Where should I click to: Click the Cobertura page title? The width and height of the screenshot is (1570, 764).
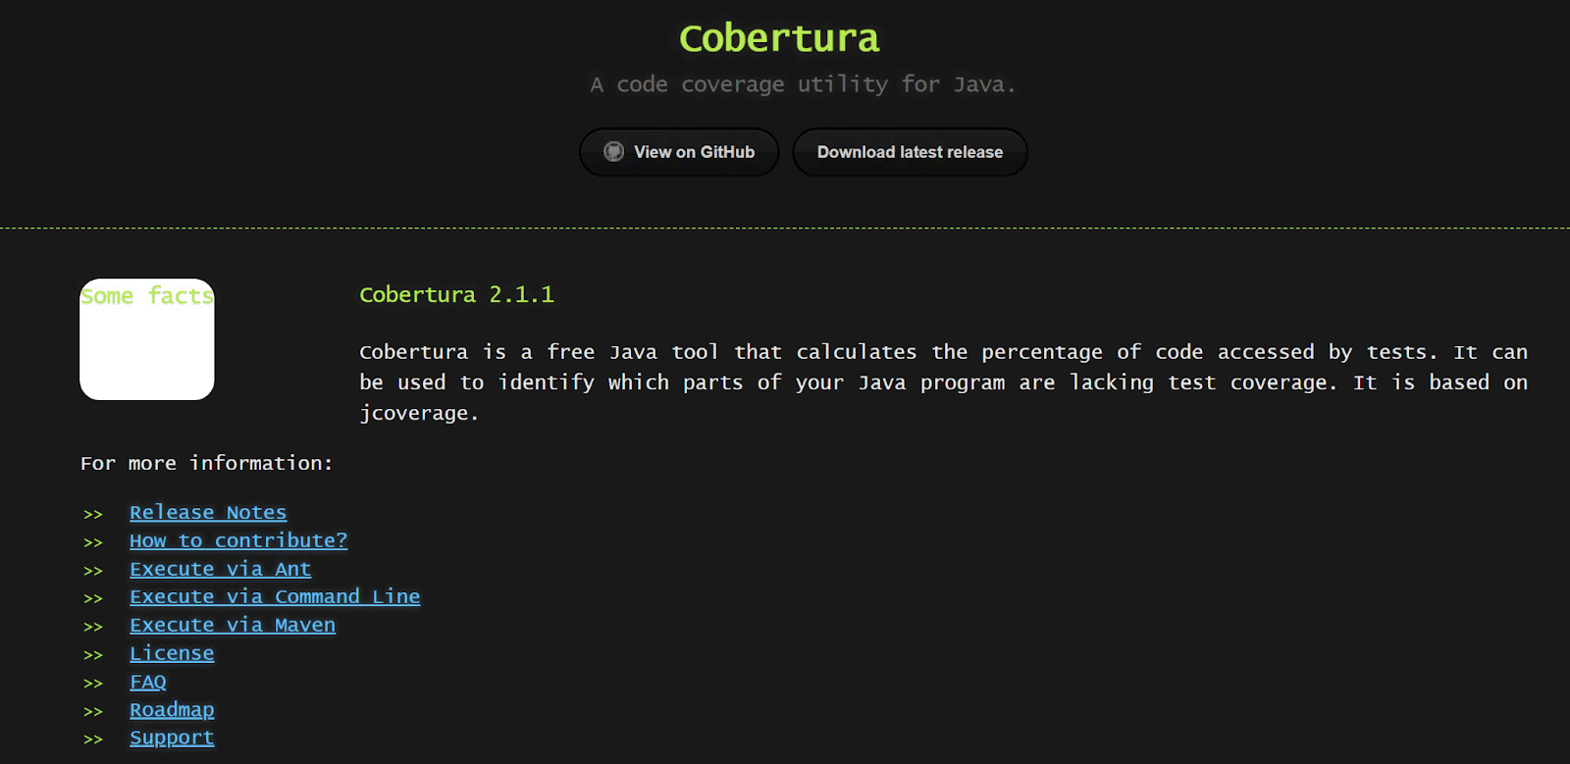[779, 38]
